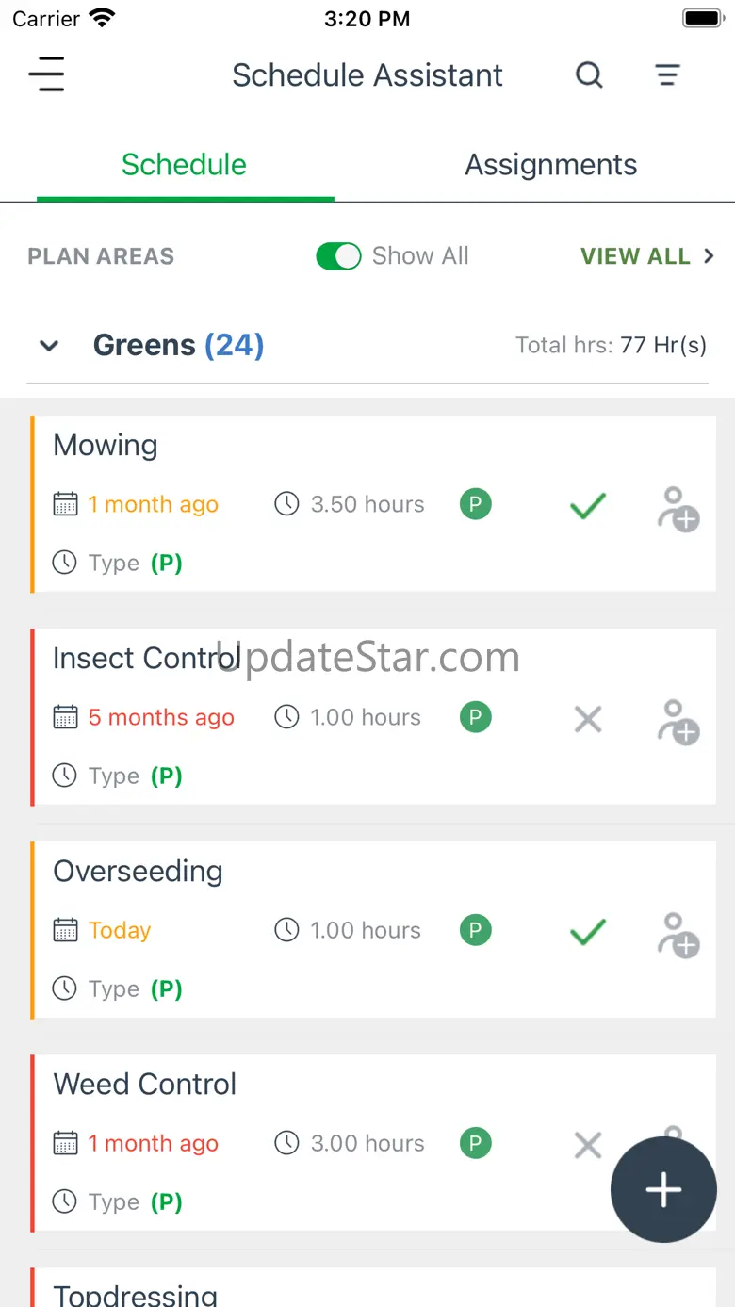Image resolution: width=735 pixels, height=1307 pixels.
Task: Tap the search magnifier icon
Action: tap(589, 74)
